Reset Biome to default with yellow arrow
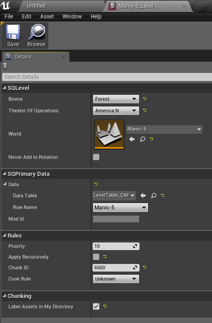The width and height of the screenshot is (212, 323). tap(145, 99)
